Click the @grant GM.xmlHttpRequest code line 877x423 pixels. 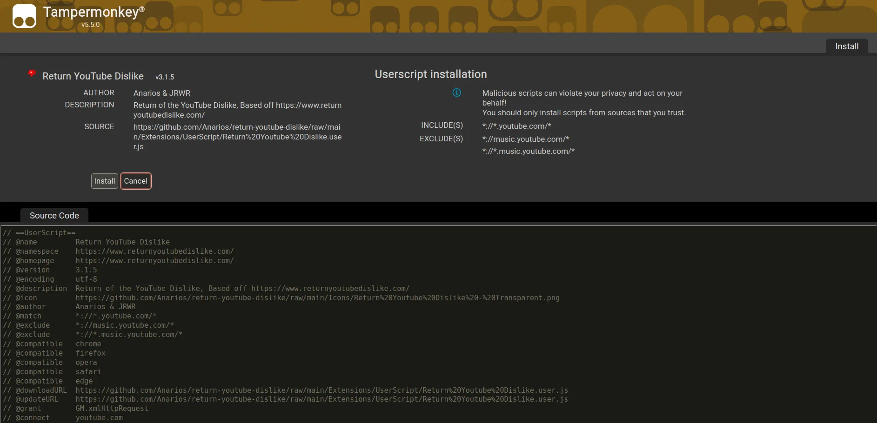(75, 409)
